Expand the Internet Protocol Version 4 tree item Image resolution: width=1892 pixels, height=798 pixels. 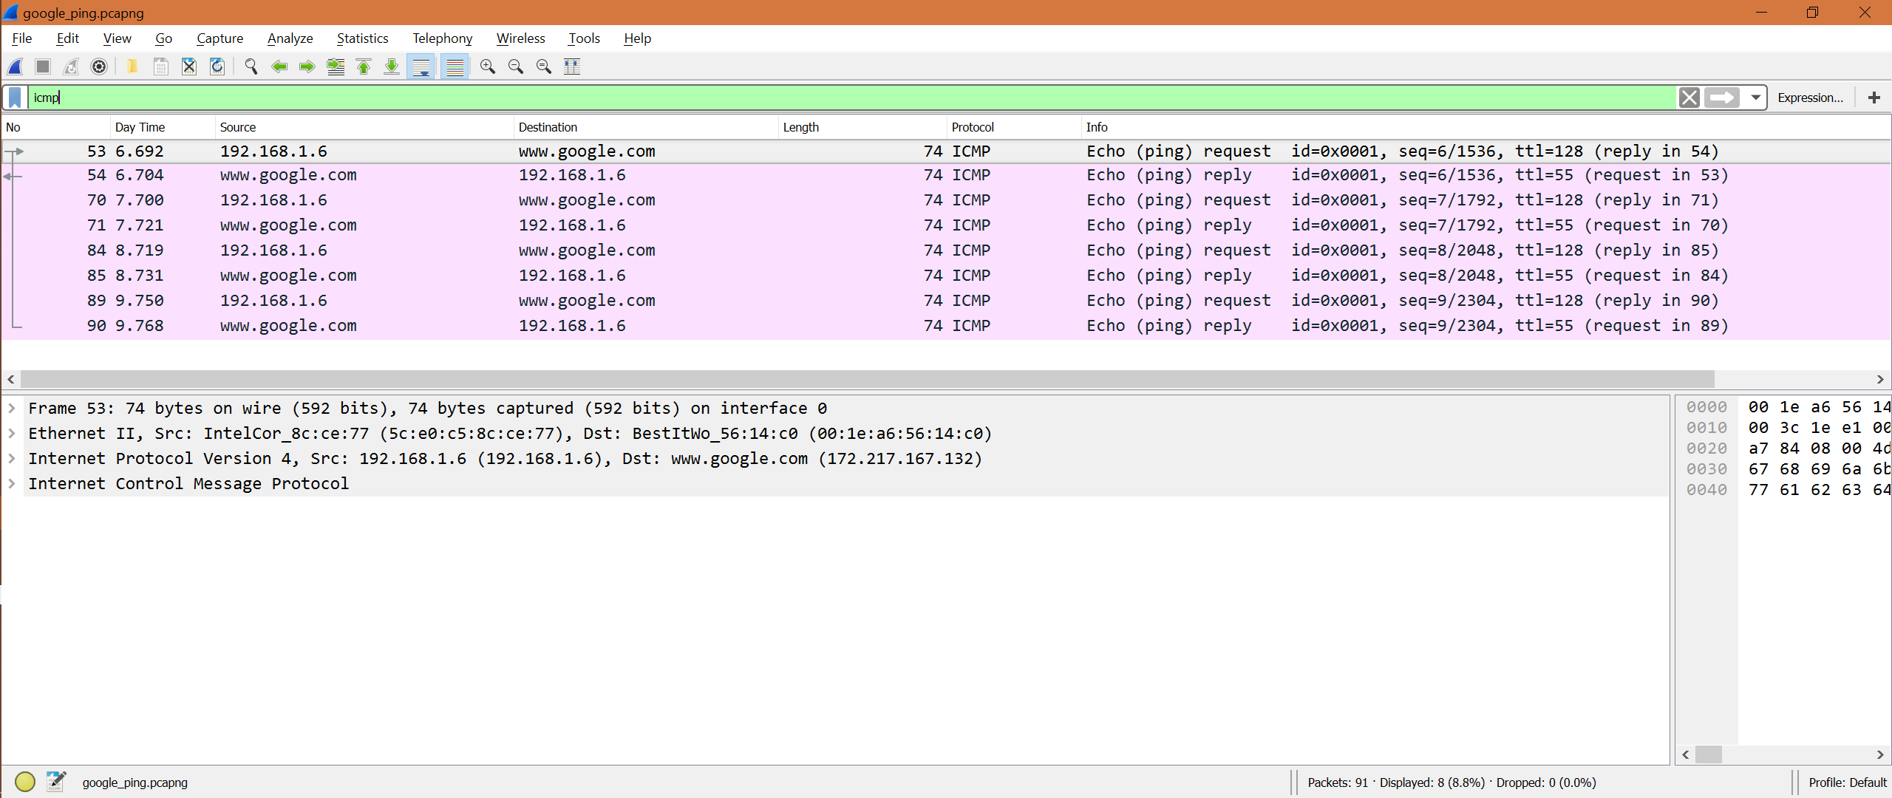15,458
